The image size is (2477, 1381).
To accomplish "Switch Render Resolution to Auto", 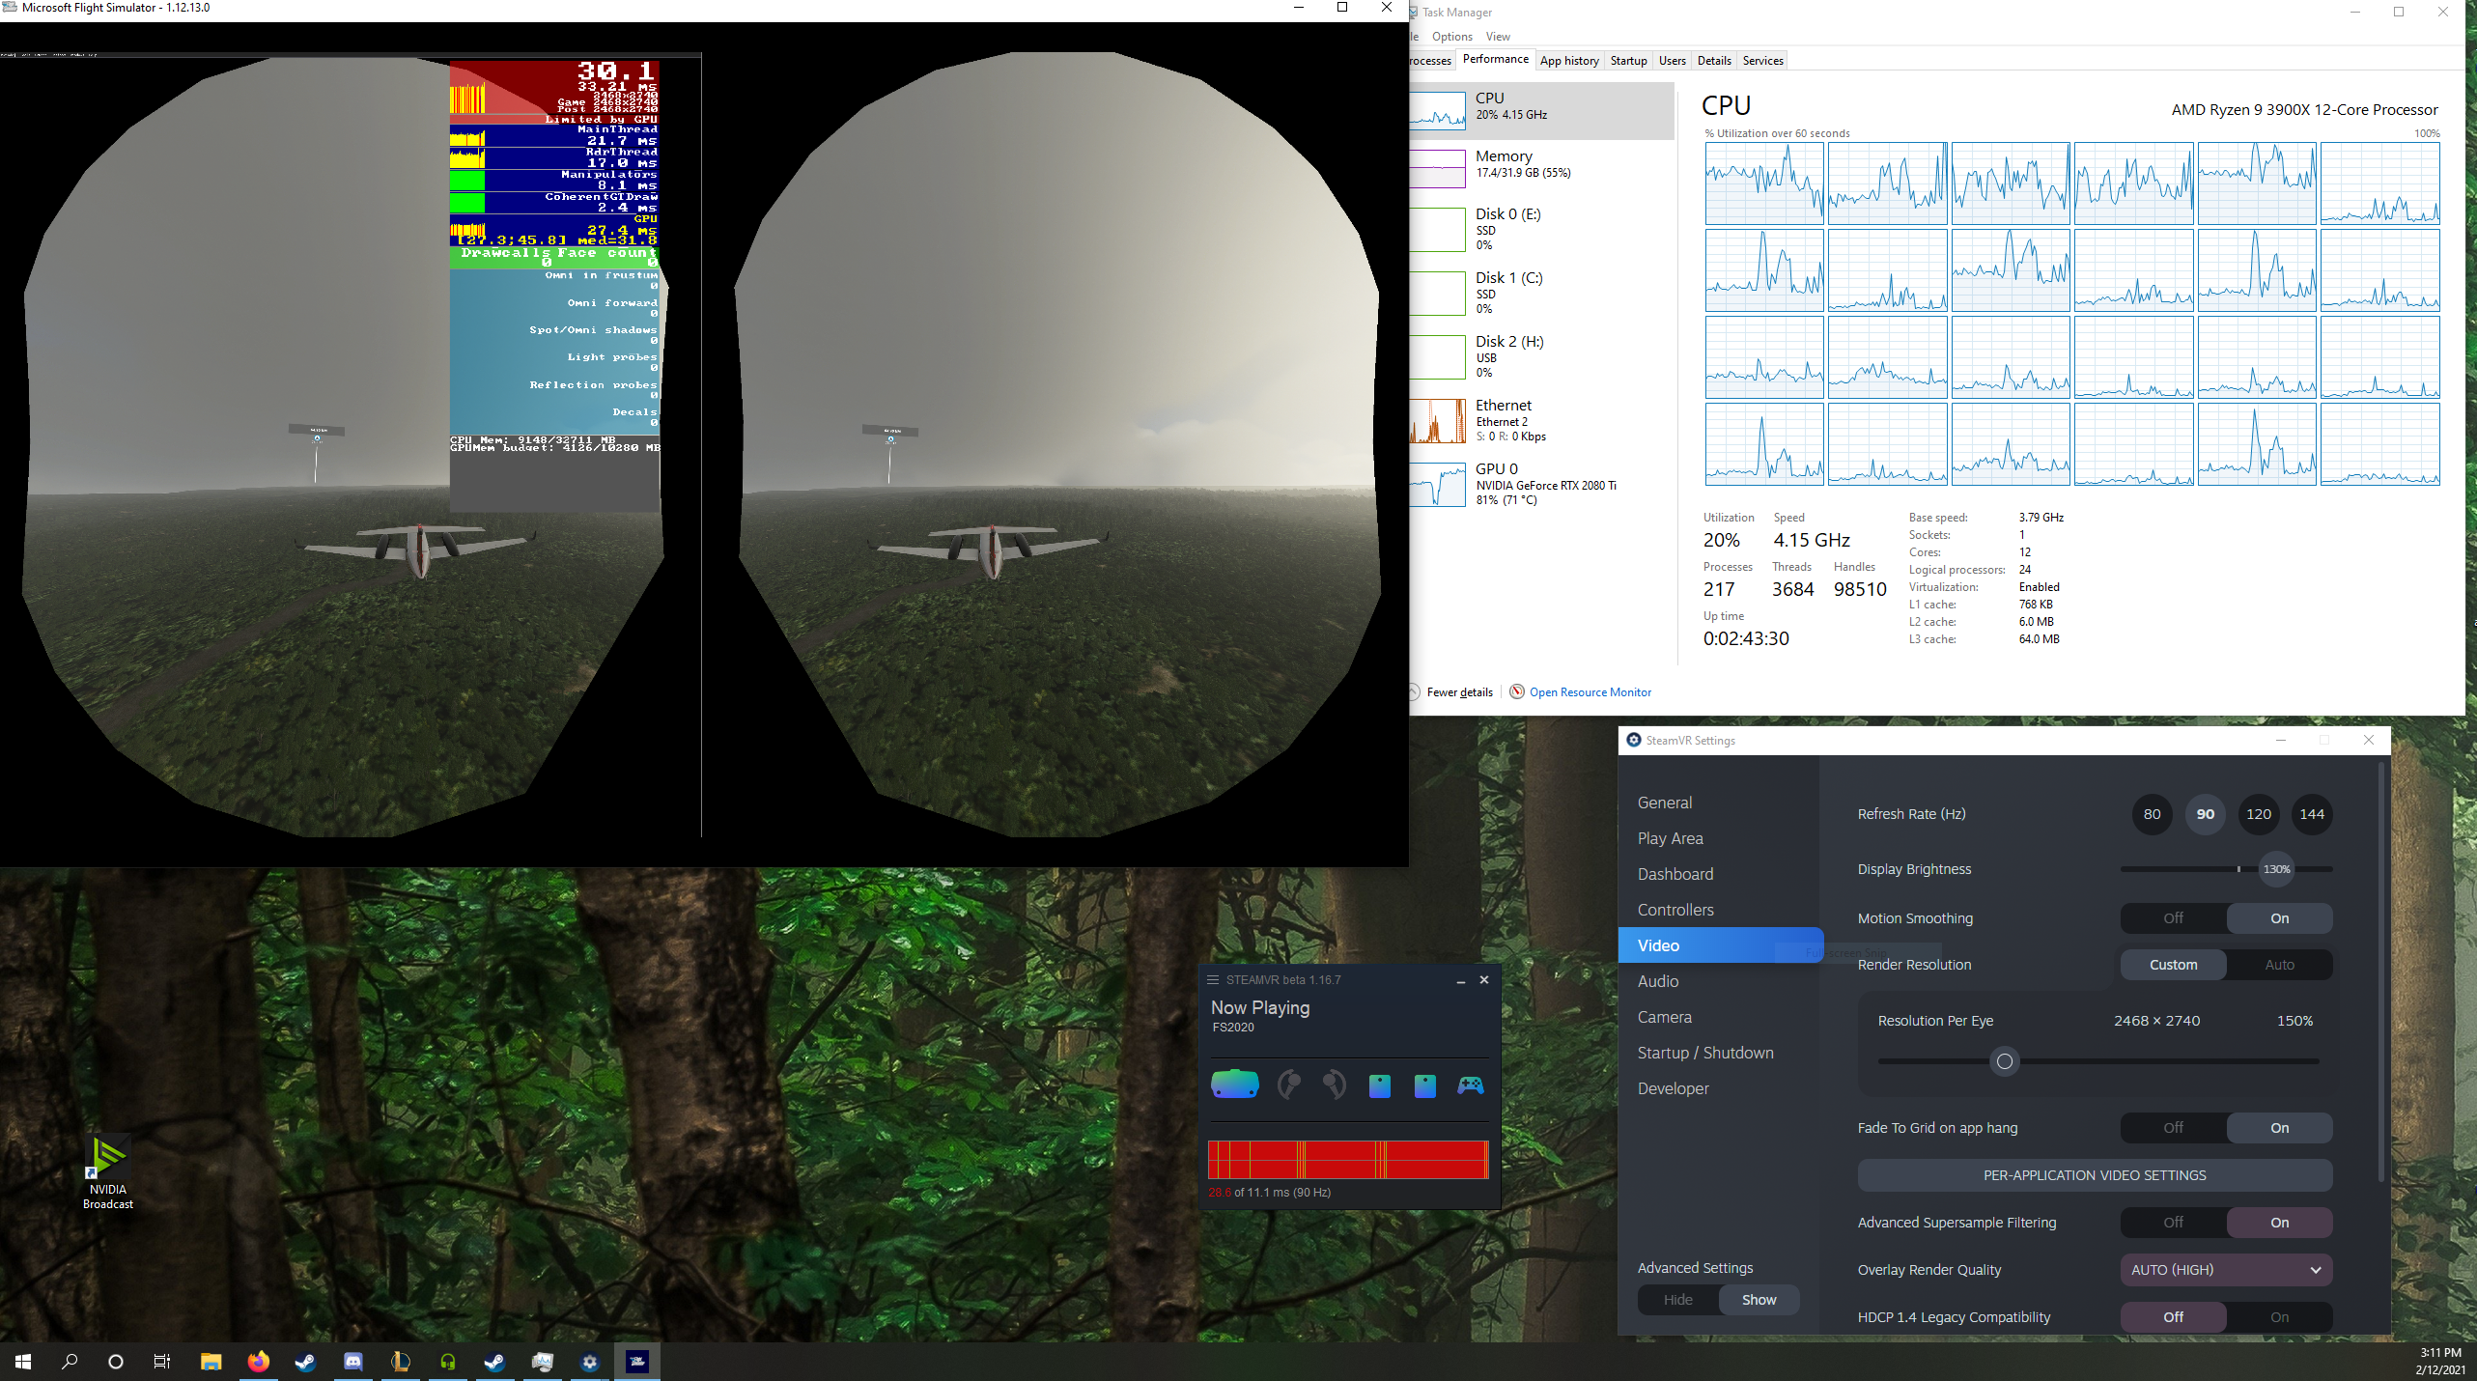I will 2279,965.
